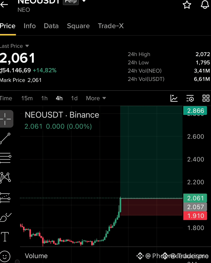211x263 pixels.
Task: Click the 24h High value 2,072
Action: (x=203, y=54)
